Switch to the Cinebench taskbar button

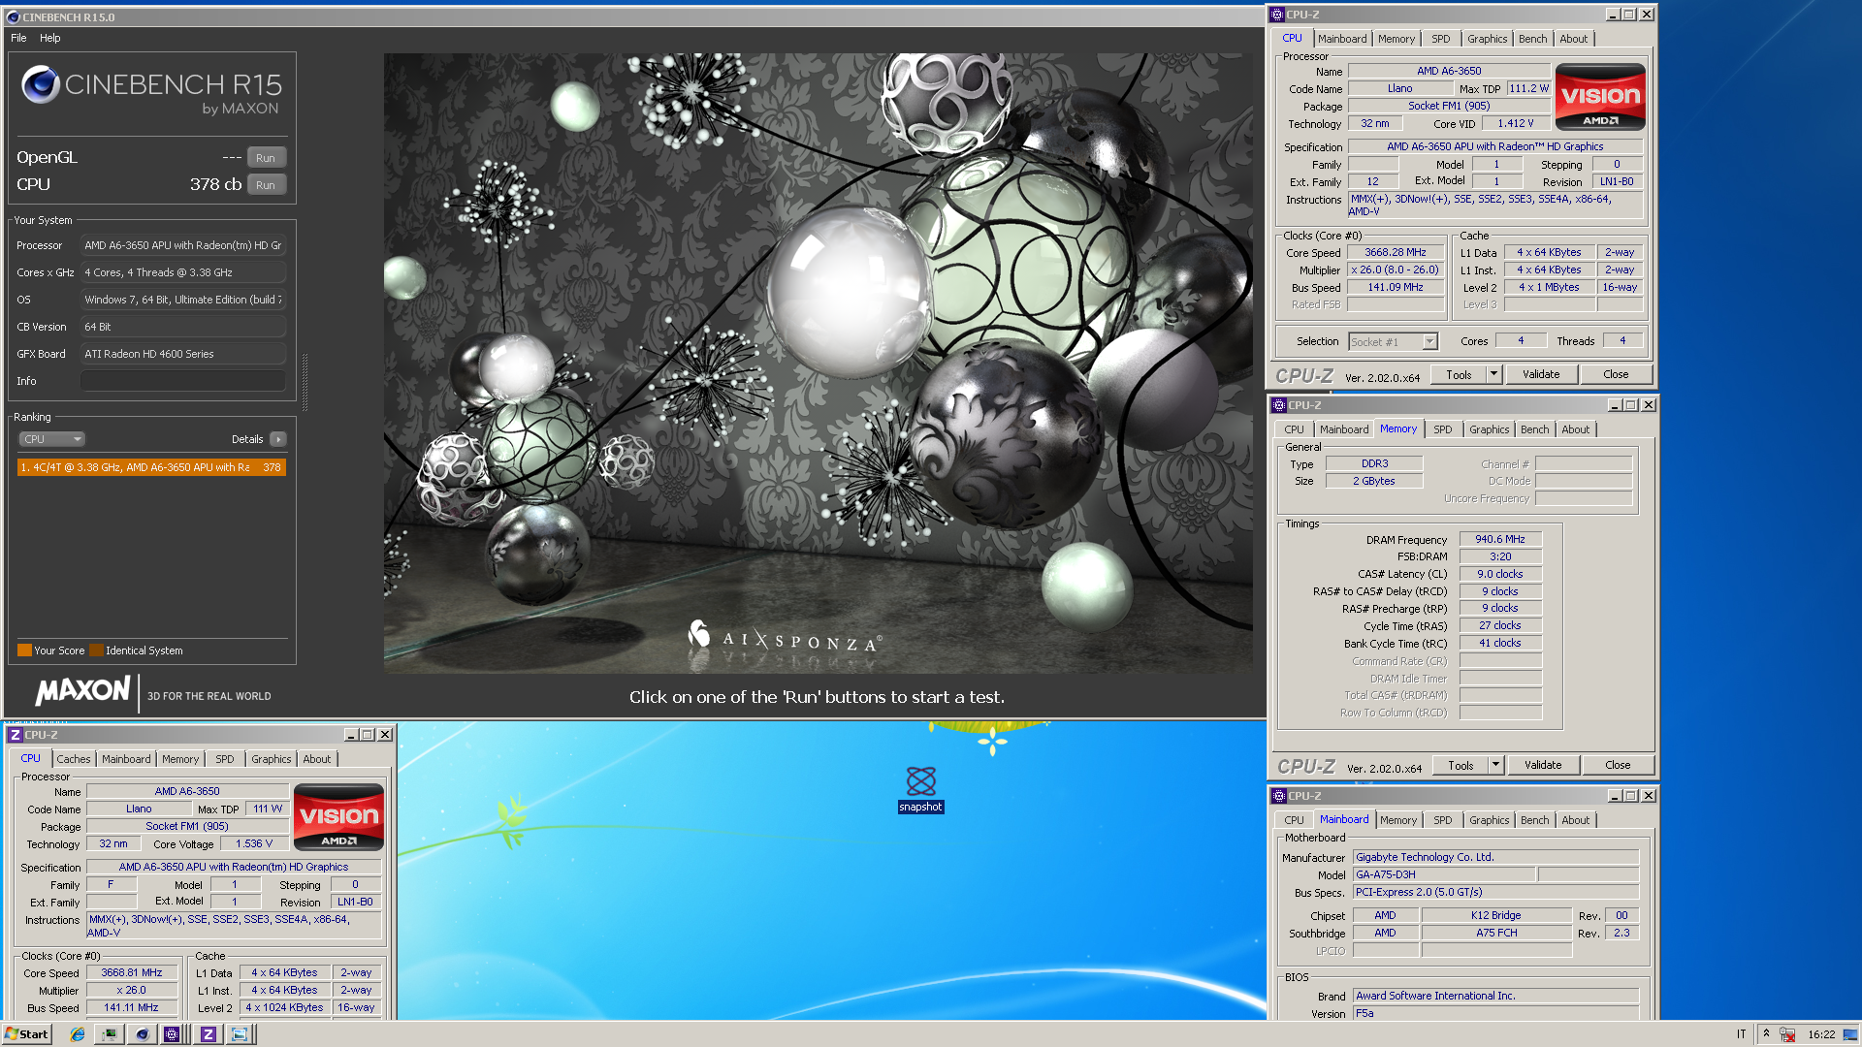142,1034
